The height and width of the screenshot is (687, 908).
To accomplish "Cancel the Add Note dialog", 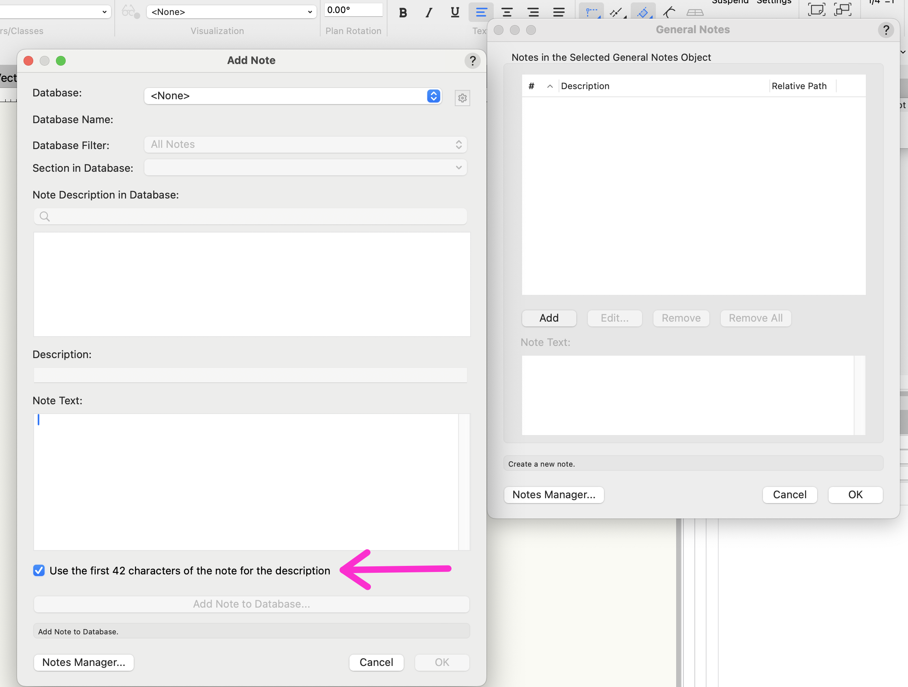I will (376, 662).
